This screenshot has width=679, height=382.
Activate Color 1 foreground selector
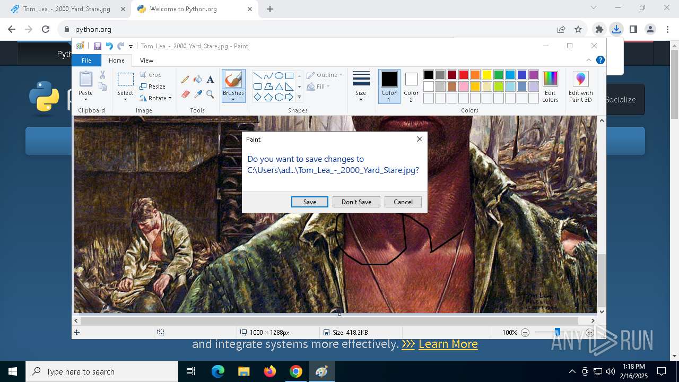(x=389, y=86)
